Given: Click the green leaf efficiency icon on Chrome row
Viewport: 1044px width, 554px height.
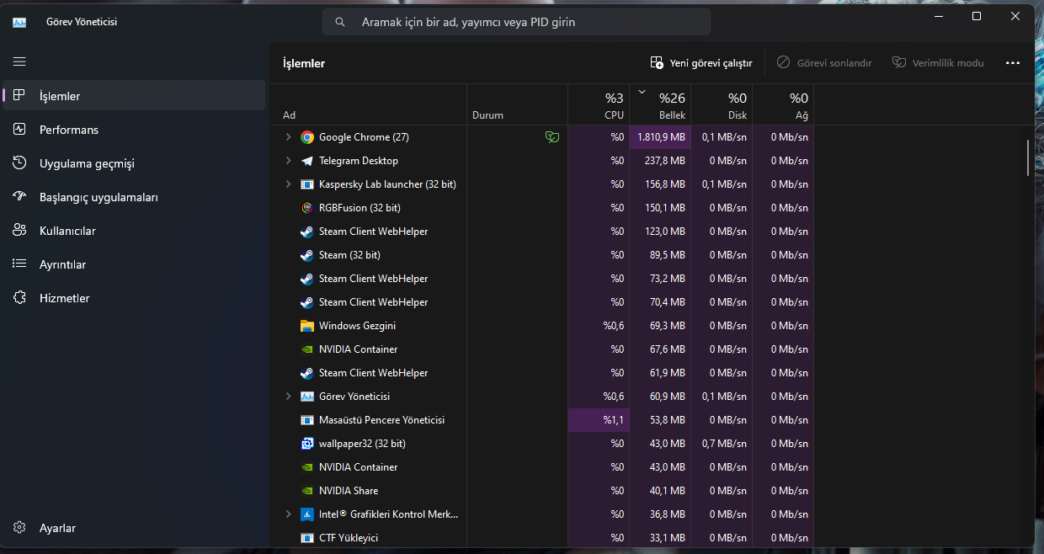Looking at the screenshot, I should coord(552,137).
